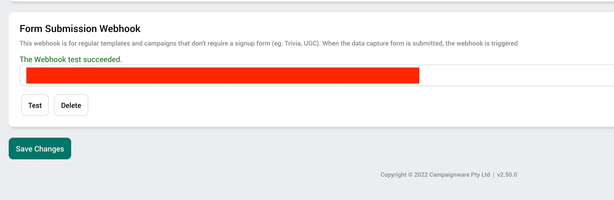Click the Test webhook button
614x200 pixels.
[x=35, y=105]
